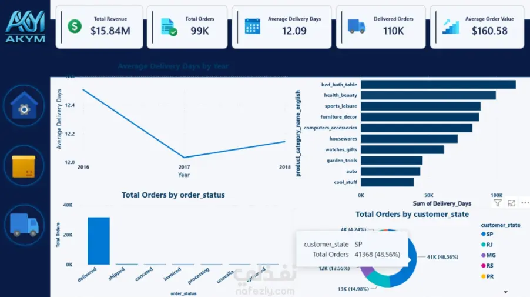Image resolution: width=530 pixels, height=297 pixels.
Task: Click the 2016 label on Year axis
Action: [x=83, y=167]
